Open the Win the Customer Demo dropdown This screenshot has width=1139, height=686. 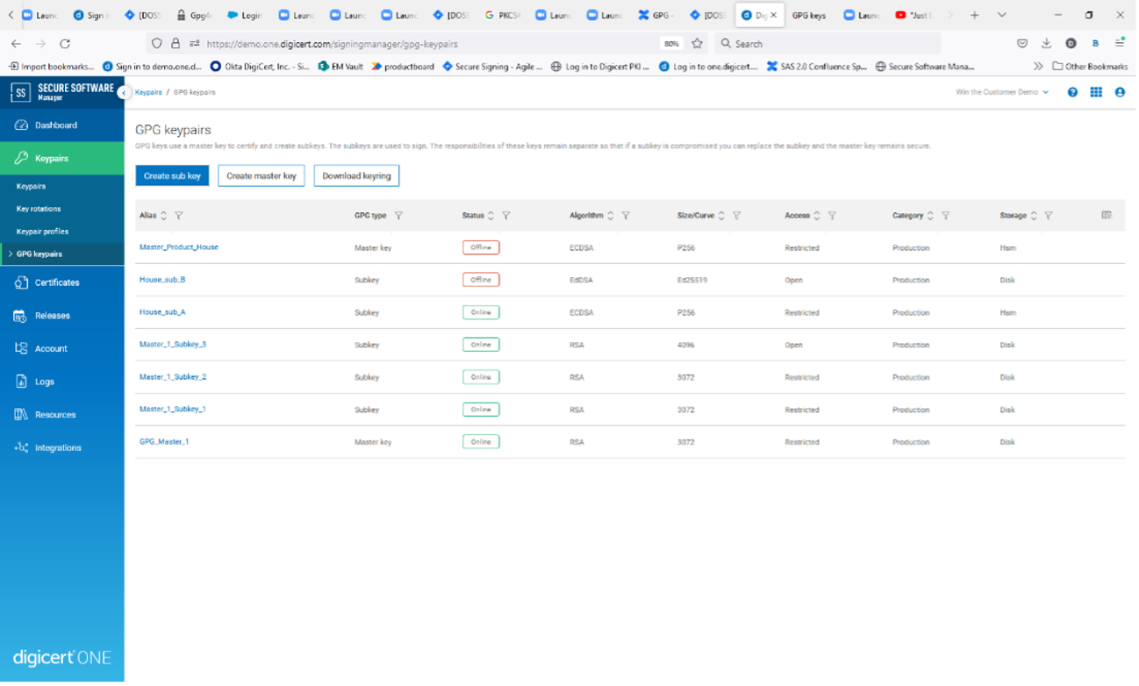coord(1002,92)
